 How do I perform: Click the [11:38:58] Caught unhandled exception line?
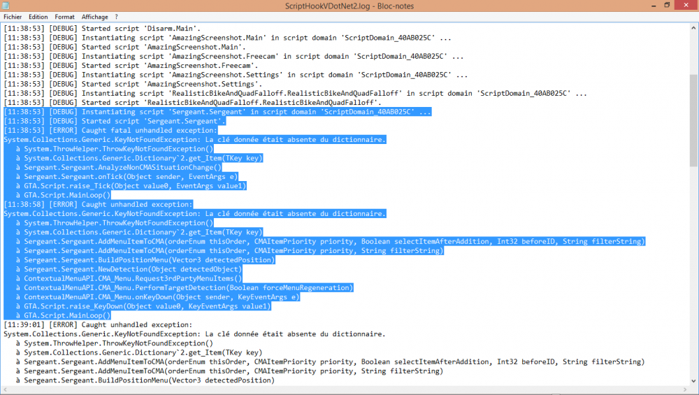pos(98,205)
